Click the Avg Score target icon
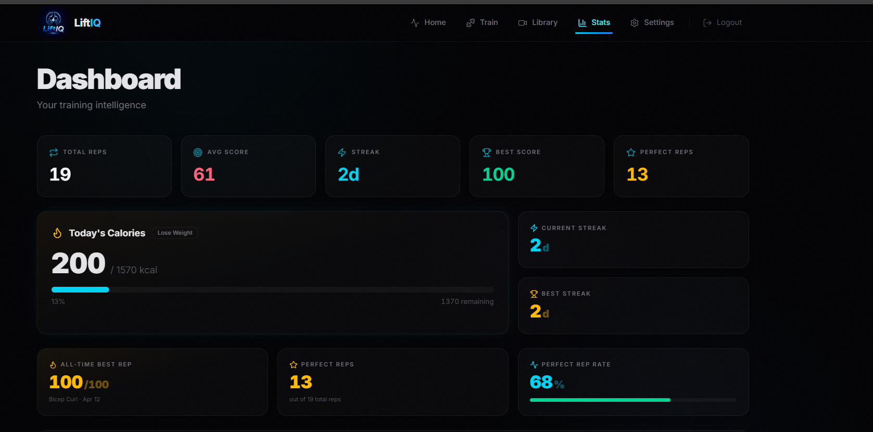Viewport: 873px width, 432px height. (x=198, y=153)
